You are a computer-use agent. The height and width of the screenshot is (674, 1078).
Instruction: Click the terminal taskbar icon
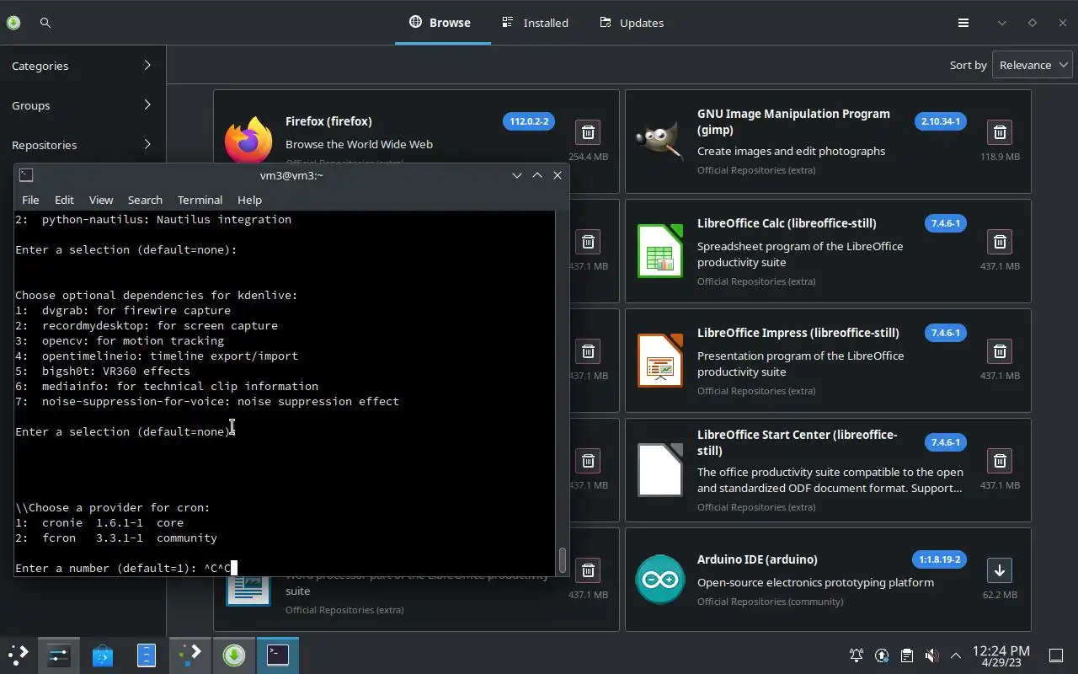pos(278,655)
